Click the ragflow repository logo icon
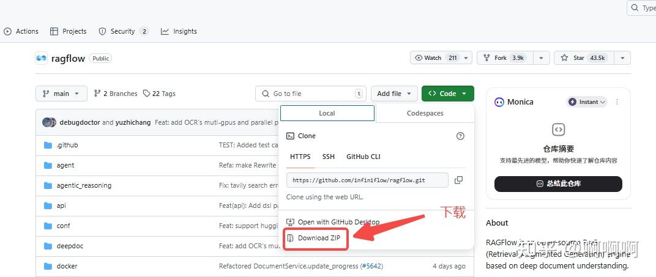The width and height of the screenshot is (656, 277). [x=42, y=58]
